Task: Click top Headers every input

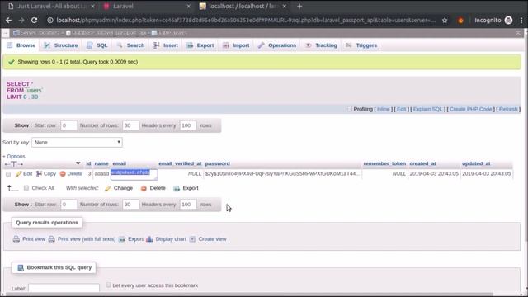Action: tap(188, 125)
